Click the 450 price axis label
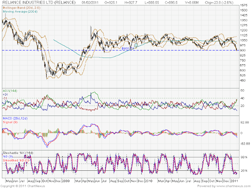The height and width of the screenshot is (188, 251). (x=243, y=80)
